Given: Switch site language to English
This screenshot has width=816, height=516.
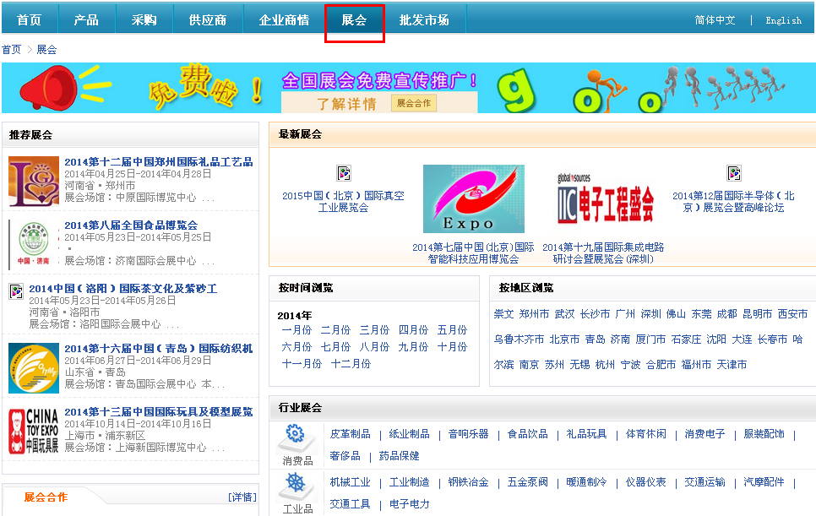Looking at the screenshot, I should coord(783,19).
